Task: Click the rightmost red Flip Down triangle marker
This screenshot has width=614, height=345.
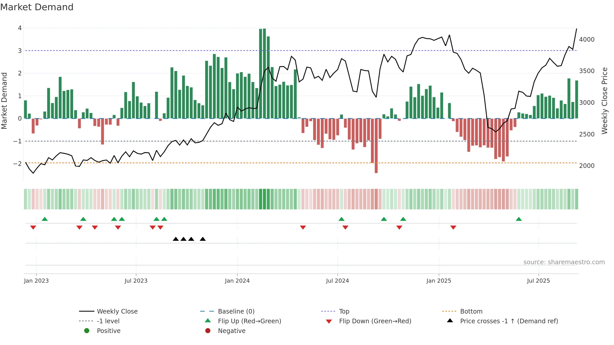Action: pos(453,227)
